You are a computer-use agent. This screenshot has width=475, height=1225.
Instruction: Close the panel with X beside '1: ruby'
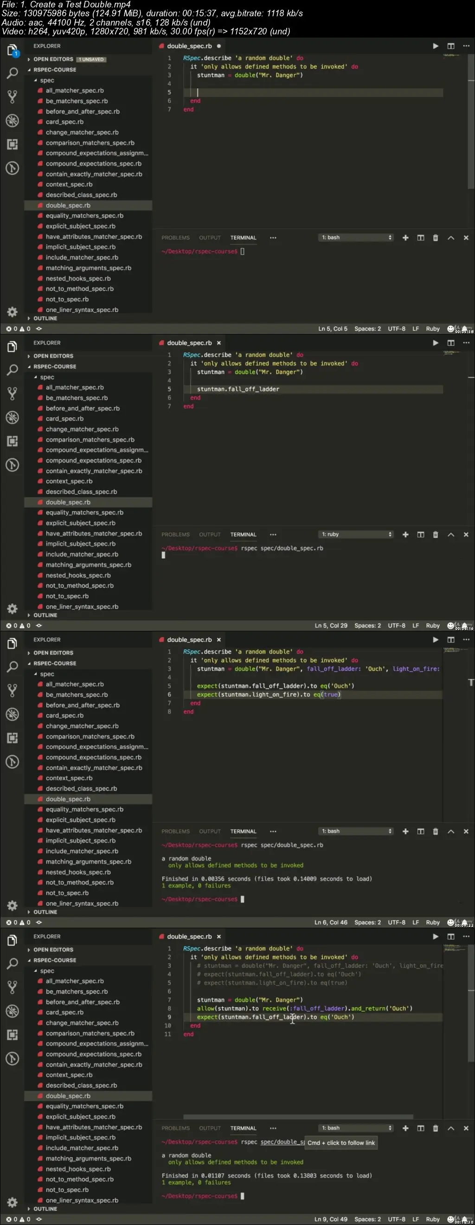click(x=466, y=535)
